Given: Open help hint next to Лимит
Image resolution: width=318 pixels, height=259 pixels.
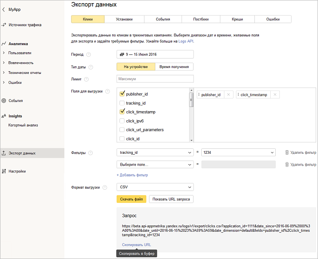Looking at the screenshot, I should tap(86, 79).
